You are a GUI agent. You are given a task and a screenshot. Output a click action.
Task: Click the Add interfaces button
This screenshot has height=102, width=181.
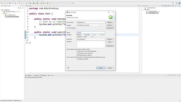coord(110,42)
